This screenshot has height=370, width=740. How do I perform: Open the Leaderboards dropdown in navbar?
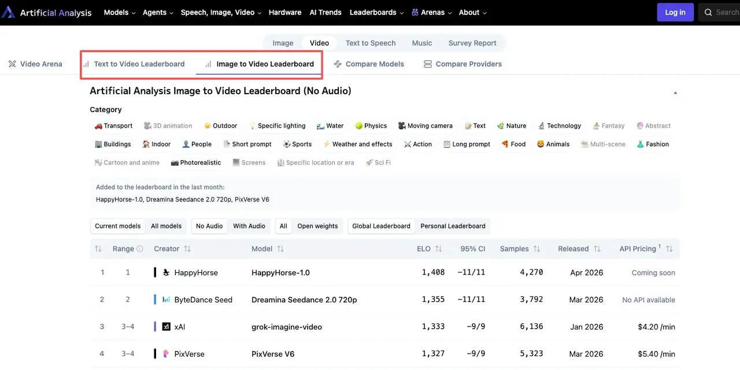click(377, 12)
